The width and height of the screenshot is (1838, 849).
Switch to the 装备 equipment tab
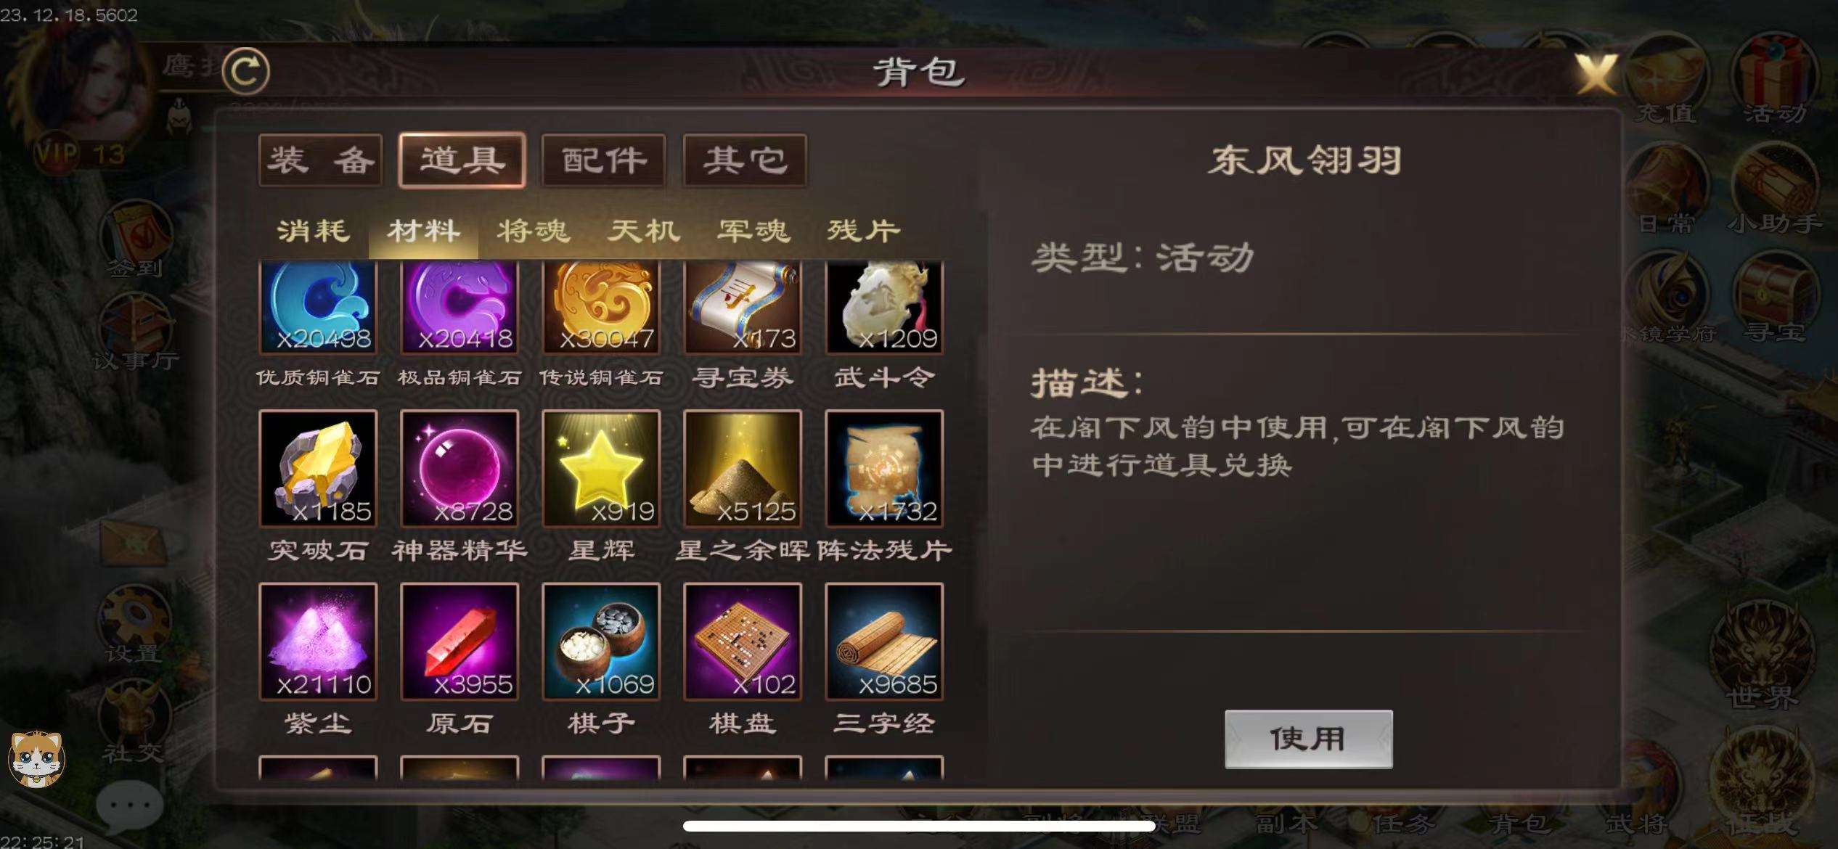coord(320,160)
